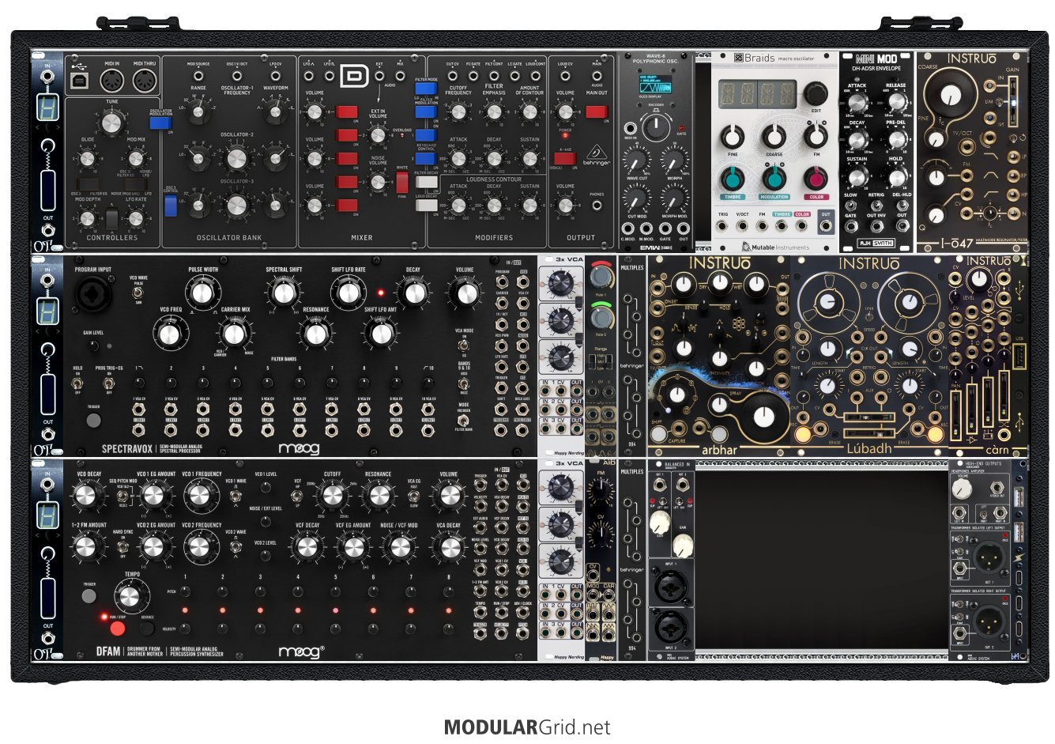Click the MIDI IN socket on Model D
The image size is (1055, 744).
click(x=111, y=81)
